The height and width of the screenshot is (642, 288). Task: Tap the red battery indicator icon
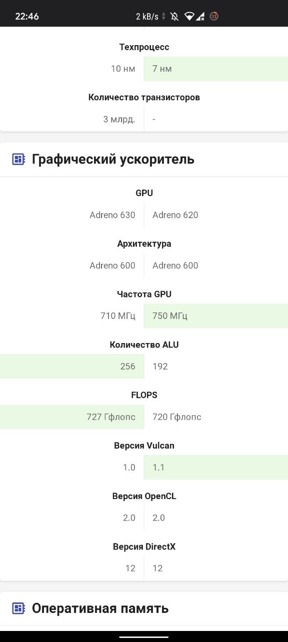pyautogui.click(x=214, y=16)
